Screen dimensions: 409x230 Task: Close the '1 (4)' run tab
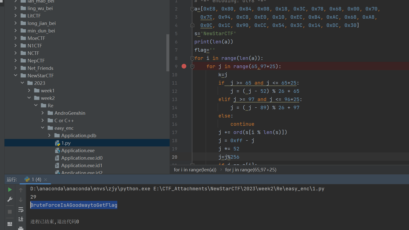[46, 180]
